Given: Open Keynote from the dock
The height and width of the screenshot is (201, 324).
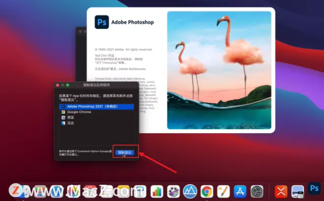Looking at the screenshot, I should (x=140, y=192).
